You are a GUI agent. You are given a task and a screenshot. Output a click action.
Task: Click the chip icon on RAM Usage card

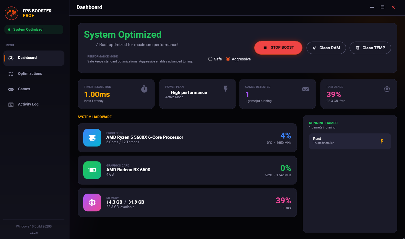[387, 89]
